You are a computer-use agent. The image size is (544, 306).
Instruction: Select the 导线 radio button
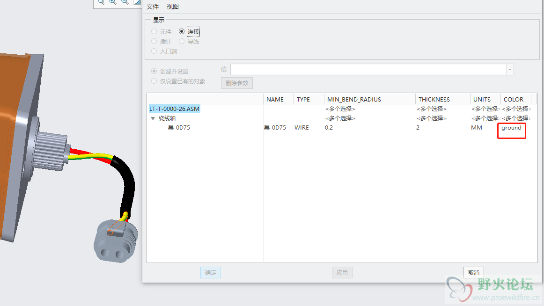(182, 41)
